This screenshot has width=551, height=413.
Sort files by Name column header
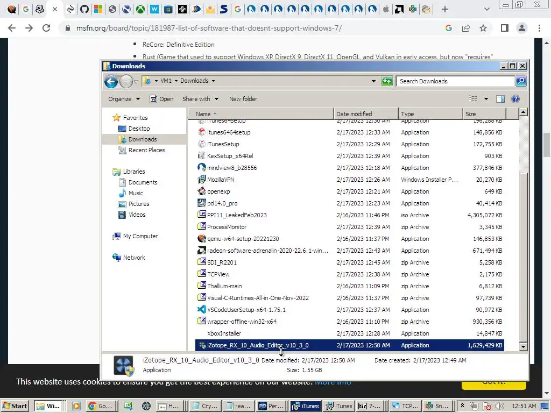tap(260, 114)
